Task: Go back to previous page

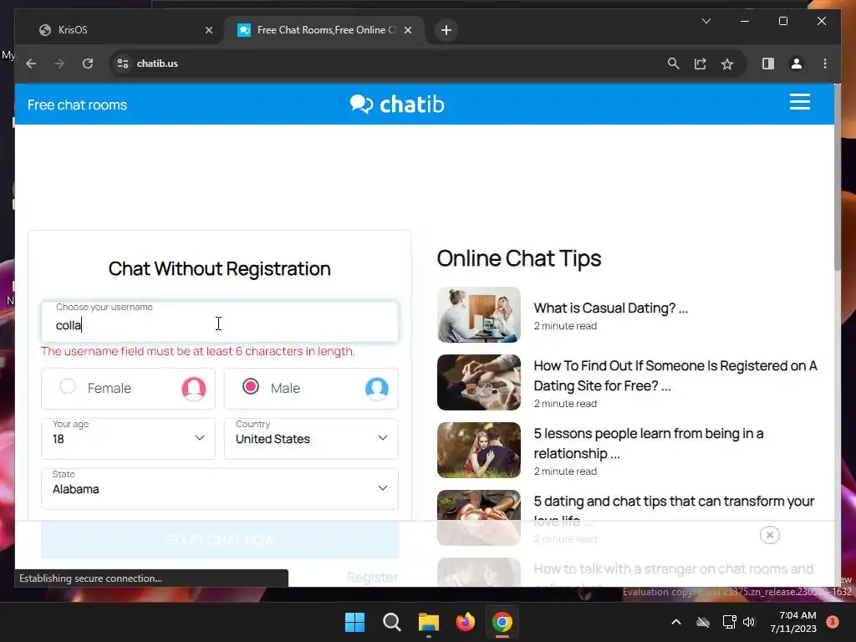Action: click(31, 64)
